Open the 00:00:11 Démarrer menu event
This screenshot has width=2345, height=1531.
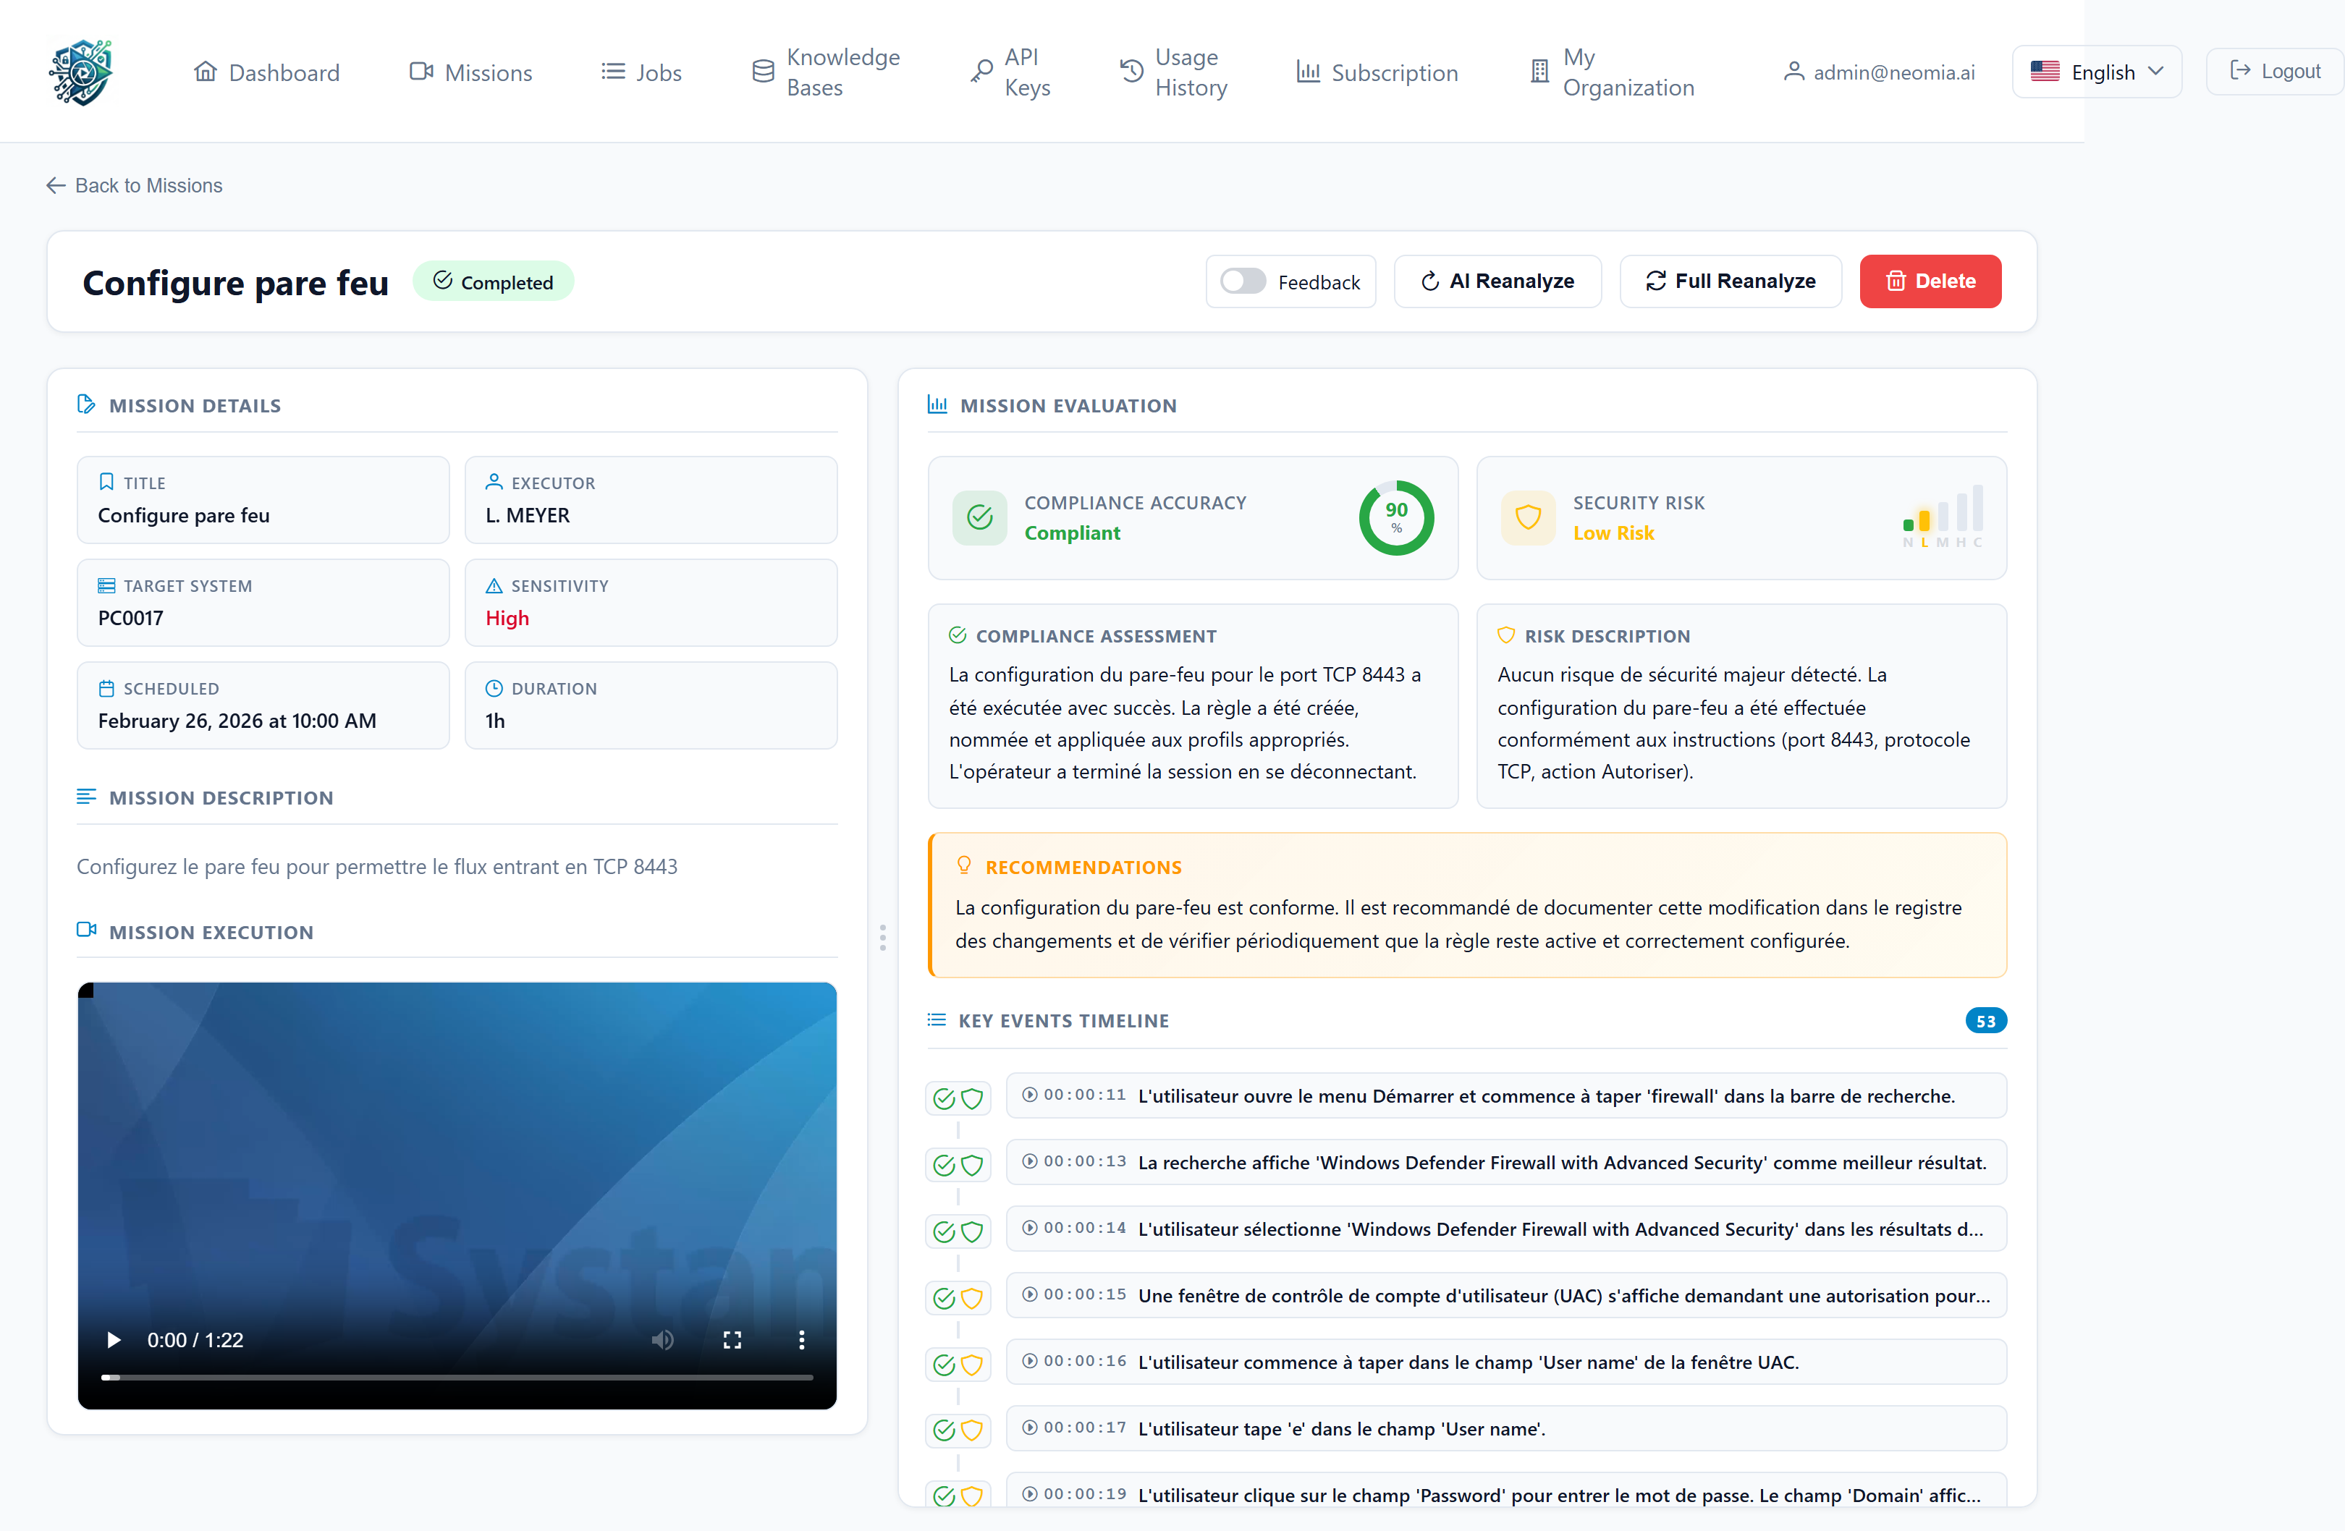click(x=1505, y=1095)
